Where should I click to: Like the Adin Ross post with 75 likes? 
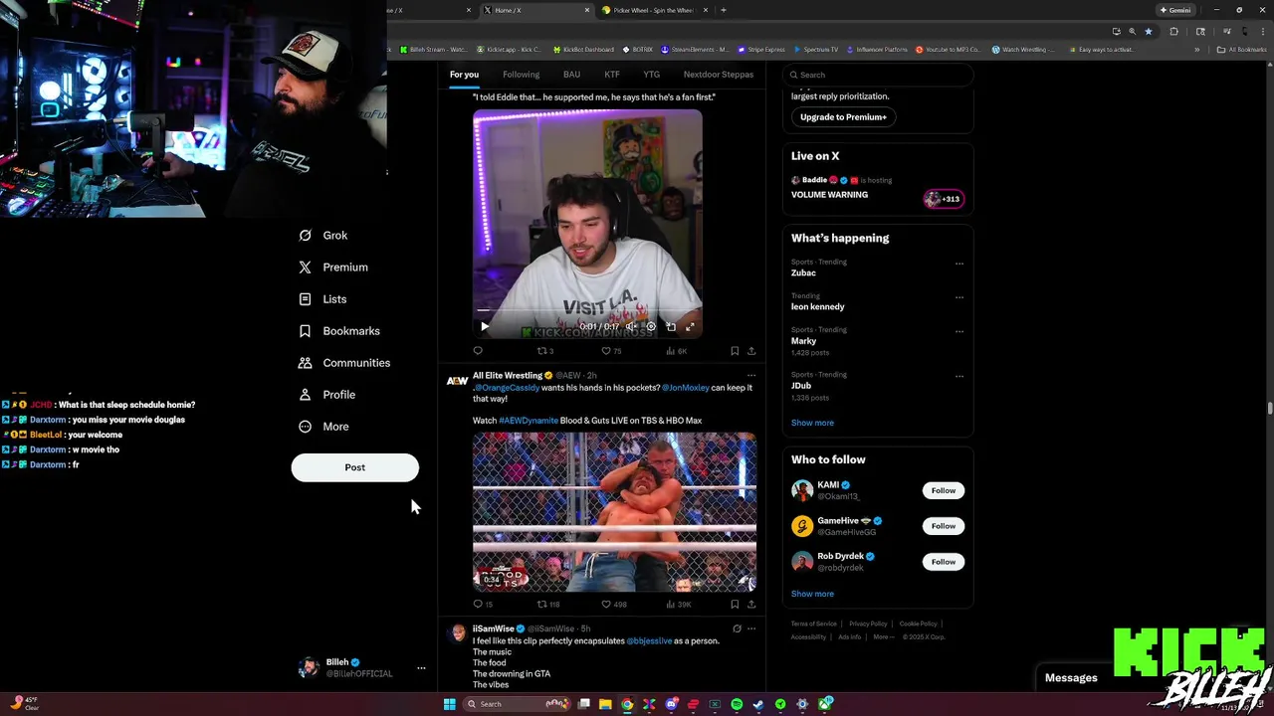point(611,351)
